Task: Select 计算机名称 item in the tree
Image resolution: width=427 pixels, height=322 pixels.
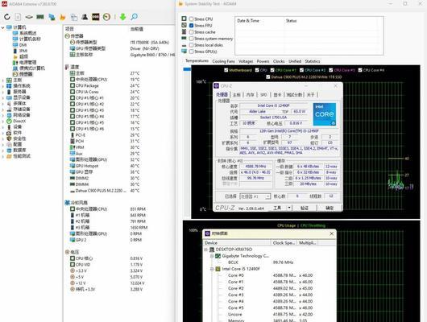Action: click(x=30, y=39)
